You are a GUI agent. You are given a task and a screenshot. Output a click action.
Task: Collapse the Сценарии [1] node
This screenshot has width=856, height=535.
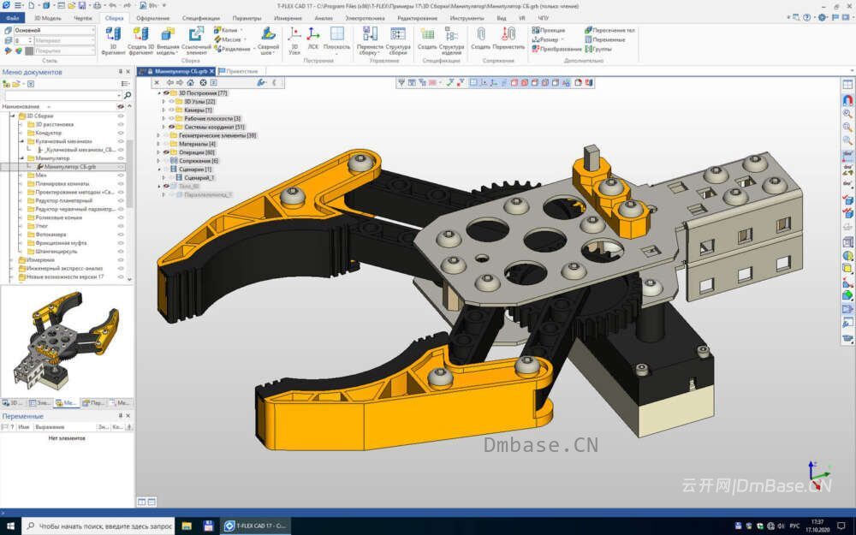159,169
